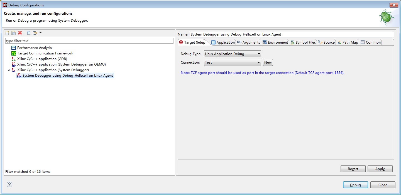Click the Collapse All toolbar icon
Screen dimensions: 401x195
click(x=28, y=33)
